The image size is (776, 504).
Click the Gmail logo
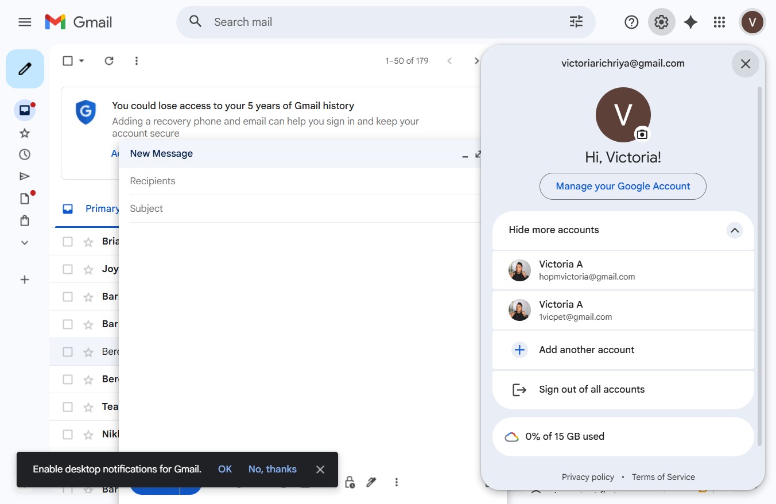(79, 22)
